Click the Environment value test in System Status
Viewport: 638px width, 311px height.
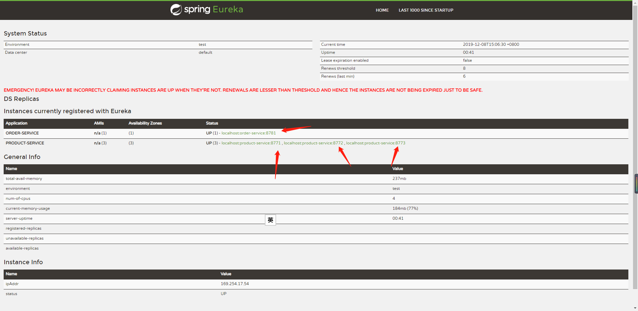(x=202, y=44)
